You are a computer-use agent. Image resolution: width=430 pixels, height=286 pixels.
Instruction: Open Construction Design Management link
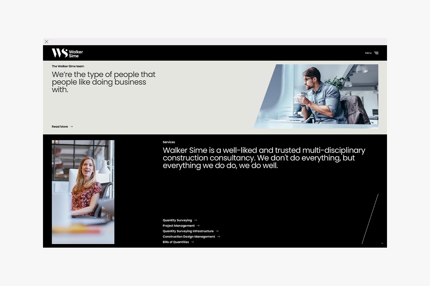coord(189,237)
